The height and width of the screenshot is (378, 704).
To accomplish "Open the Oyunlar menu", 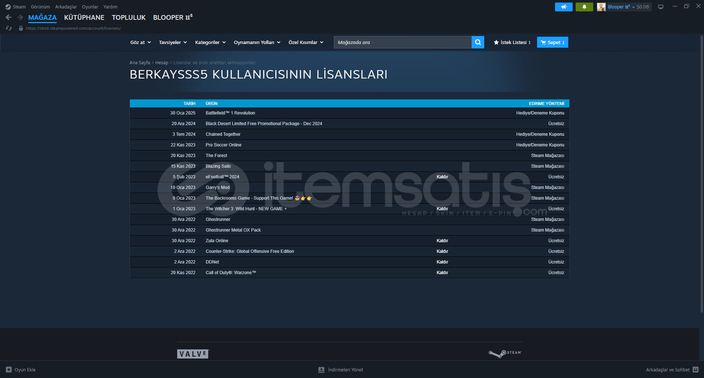I will (x=90, y=7).
